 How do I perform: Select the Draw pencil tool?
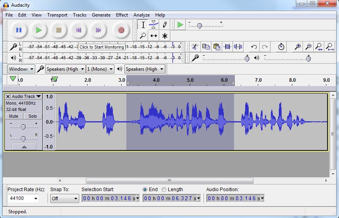coord(164,25)
